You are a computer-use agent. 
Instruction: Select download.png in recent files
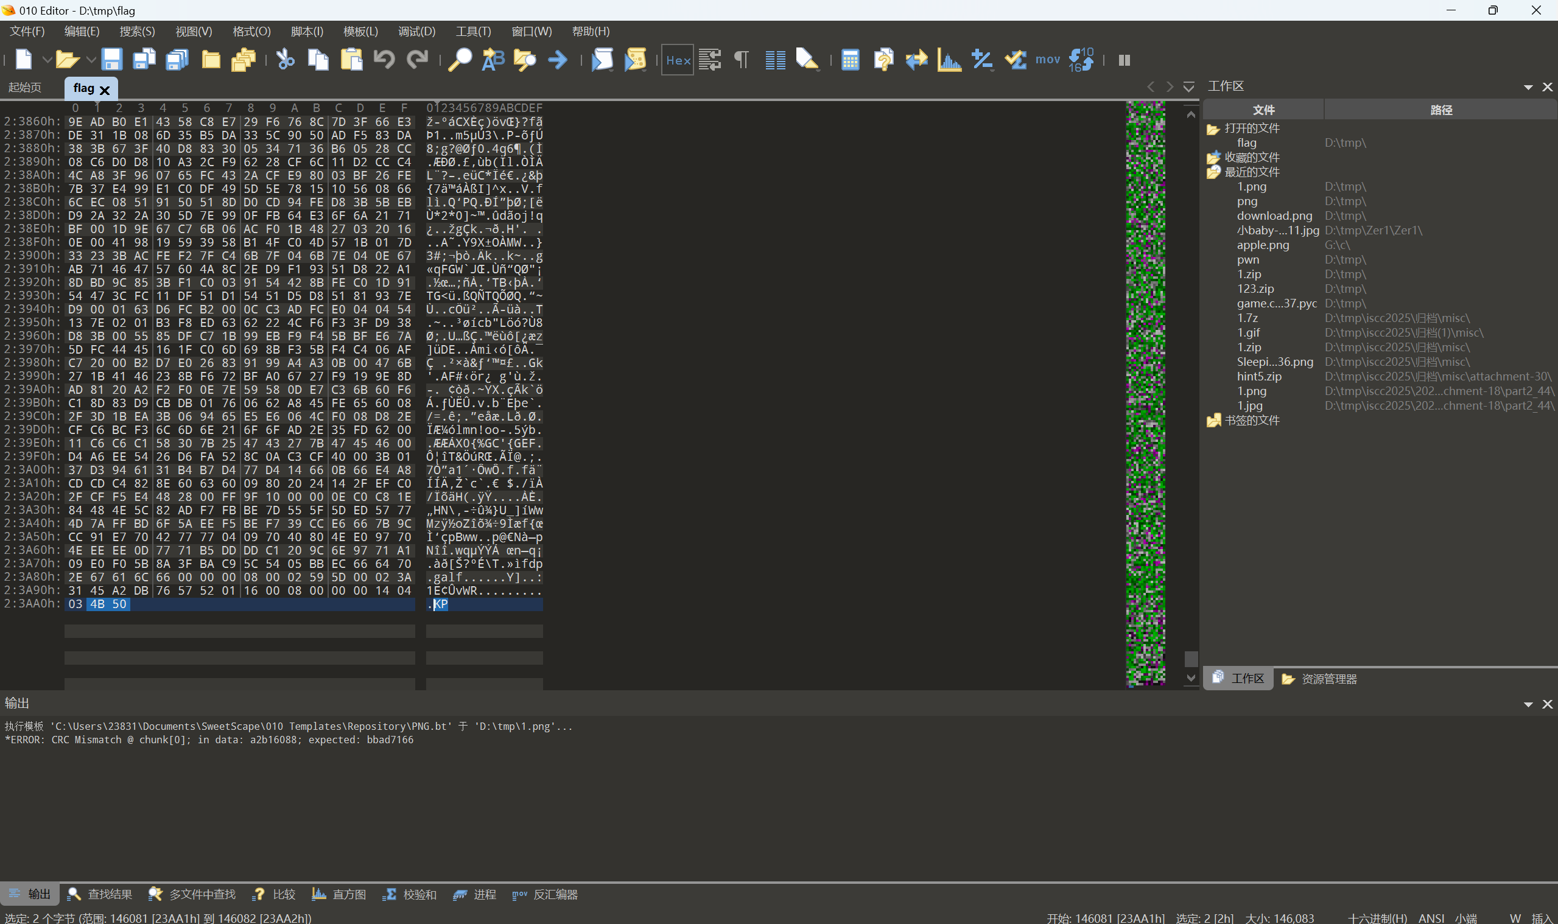pos(1274,215)
